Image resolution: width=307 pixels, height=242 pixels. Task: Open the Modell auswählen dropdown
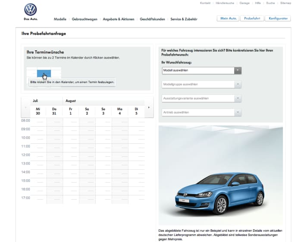click(x=201, y=70)
